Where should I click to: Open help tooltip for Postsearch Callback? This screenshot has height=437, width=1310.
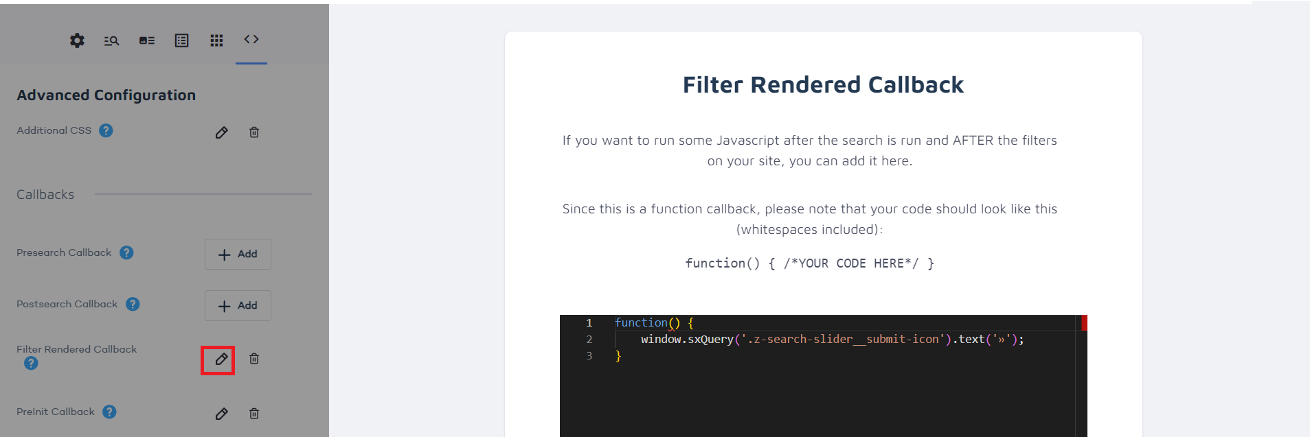pyautogui.click(x=133, y=304)
